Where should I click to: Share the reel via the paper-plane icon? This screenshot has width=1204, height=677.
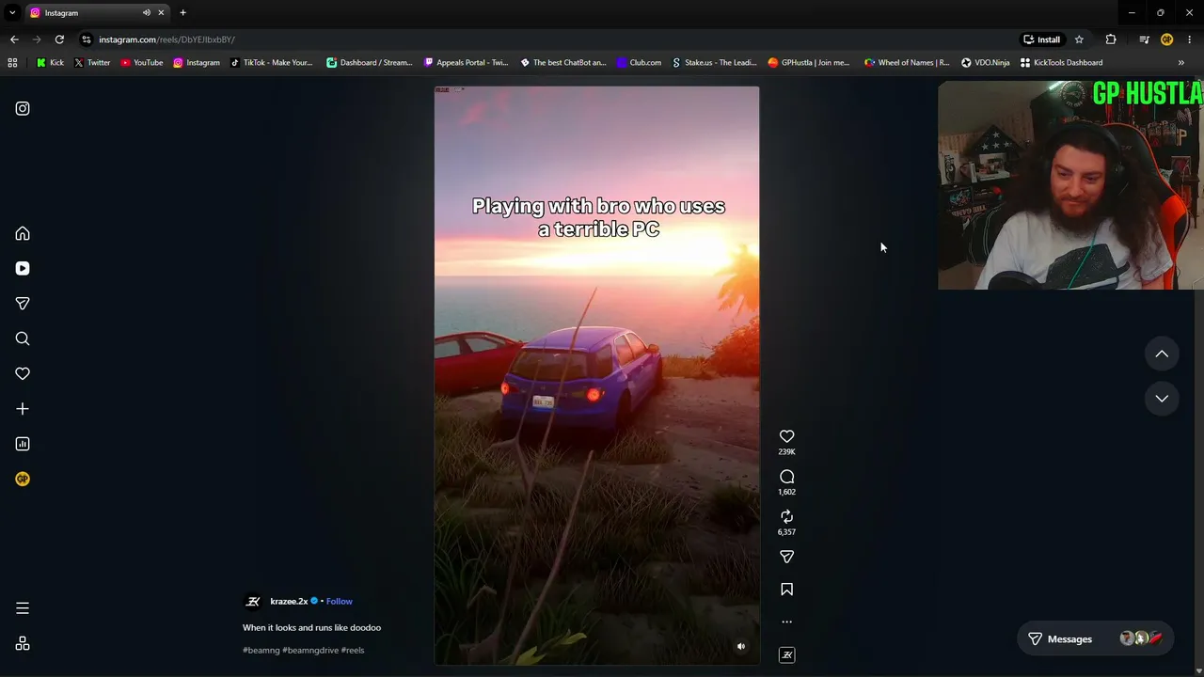coord(787,557)
